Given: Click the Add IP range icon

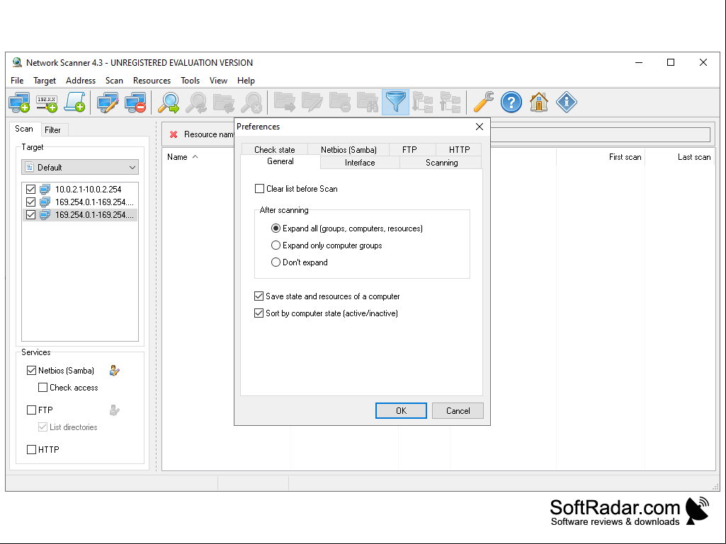Looking at the screenshot, I should (47, 103).
